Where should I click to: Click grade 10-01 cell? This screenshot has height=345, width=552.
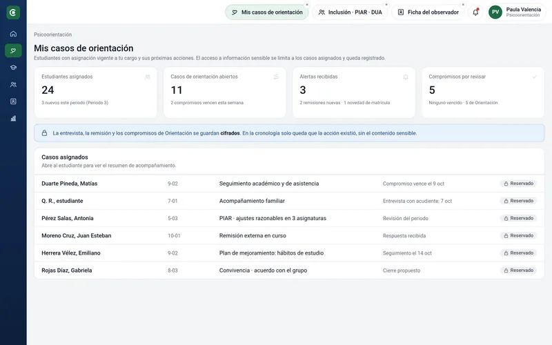(x=174, y=235)
